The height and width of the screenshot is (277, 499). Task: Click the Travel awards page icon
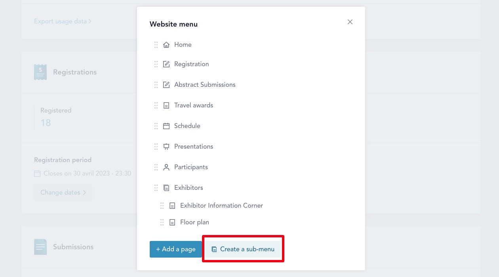(166, 105)
